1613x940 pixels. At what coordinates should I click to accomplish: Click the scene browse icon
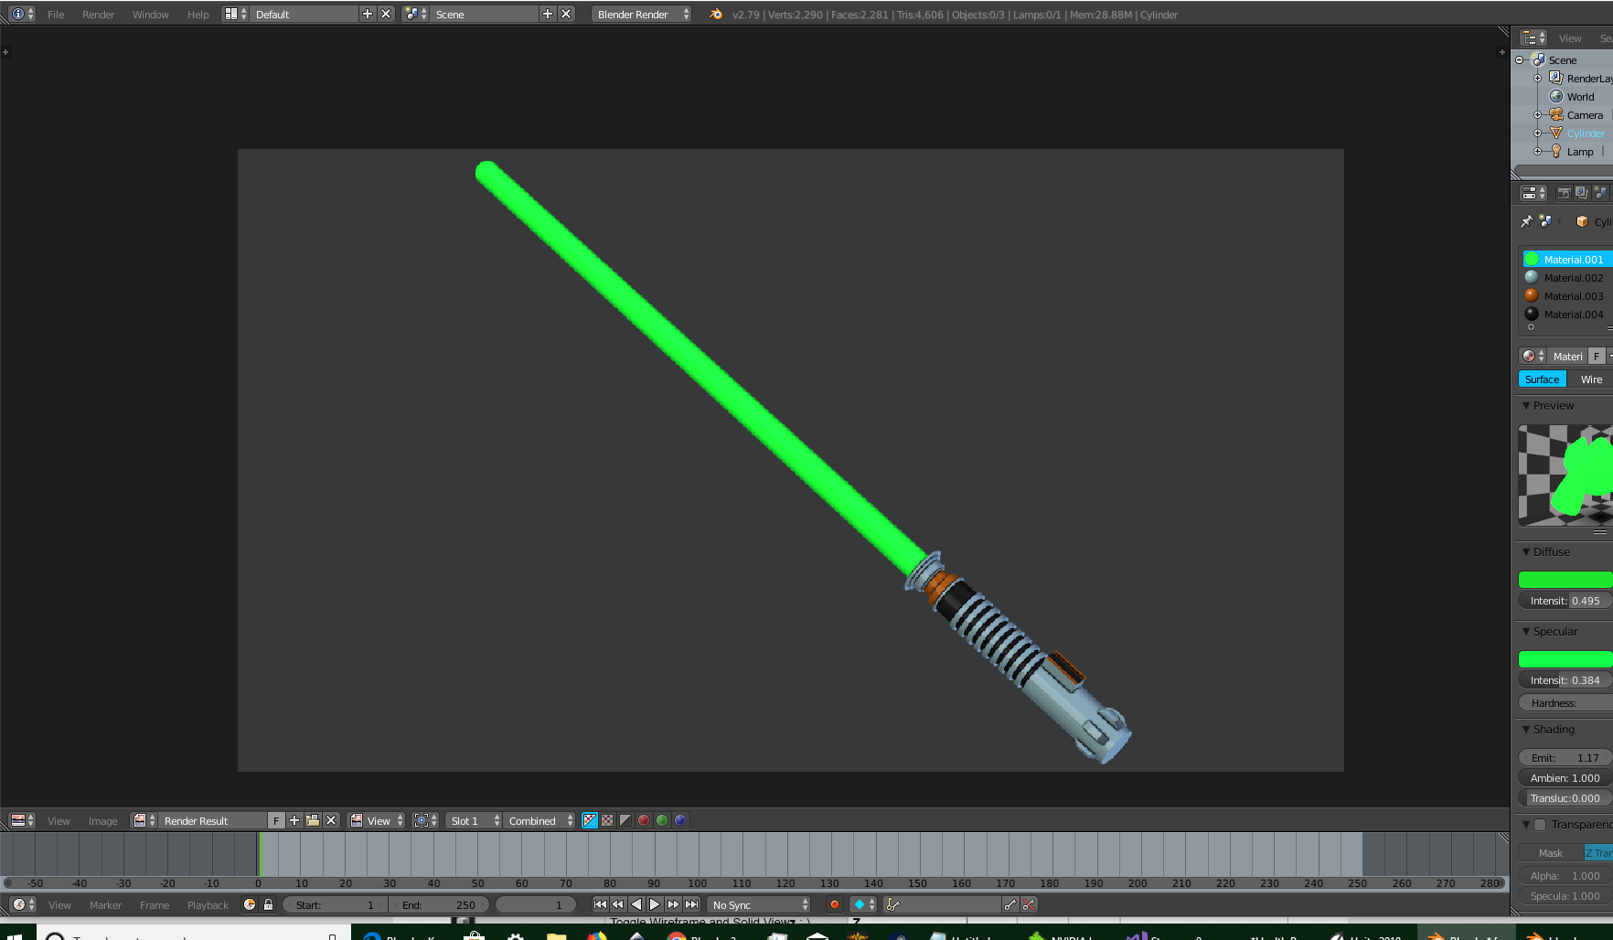coord(416,15)
